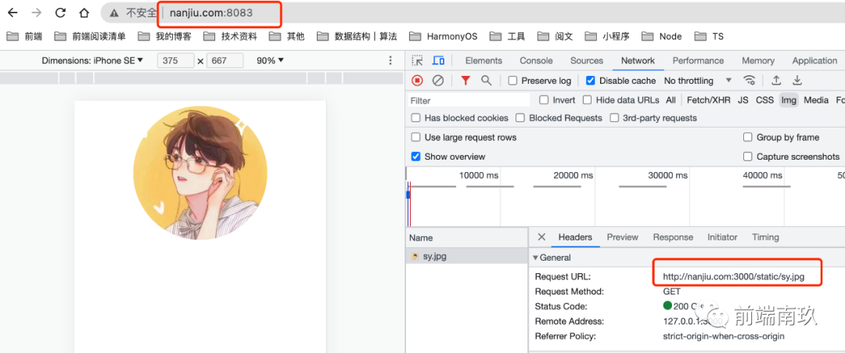845x353 pixels.
Task: Close the request details pane
Action: coord(541,237)
